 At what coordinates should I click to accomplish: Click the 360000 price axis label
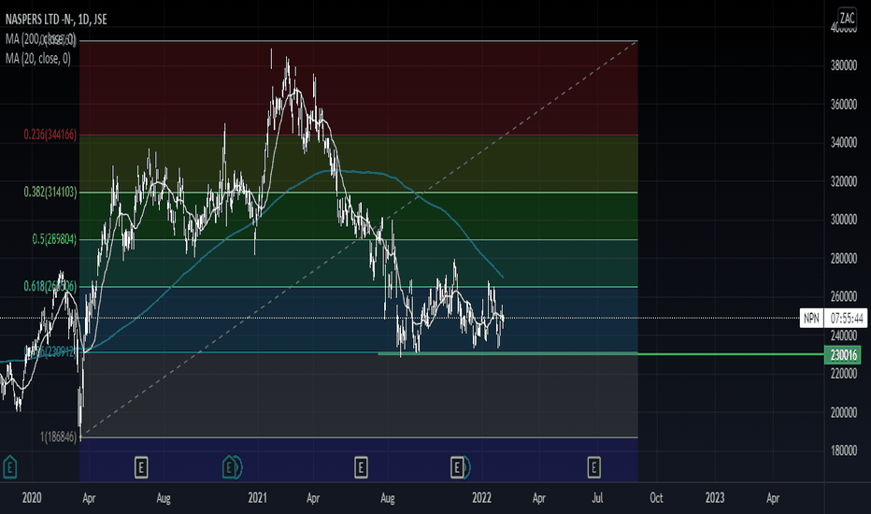pyautogui.click(x=843, y=105)
